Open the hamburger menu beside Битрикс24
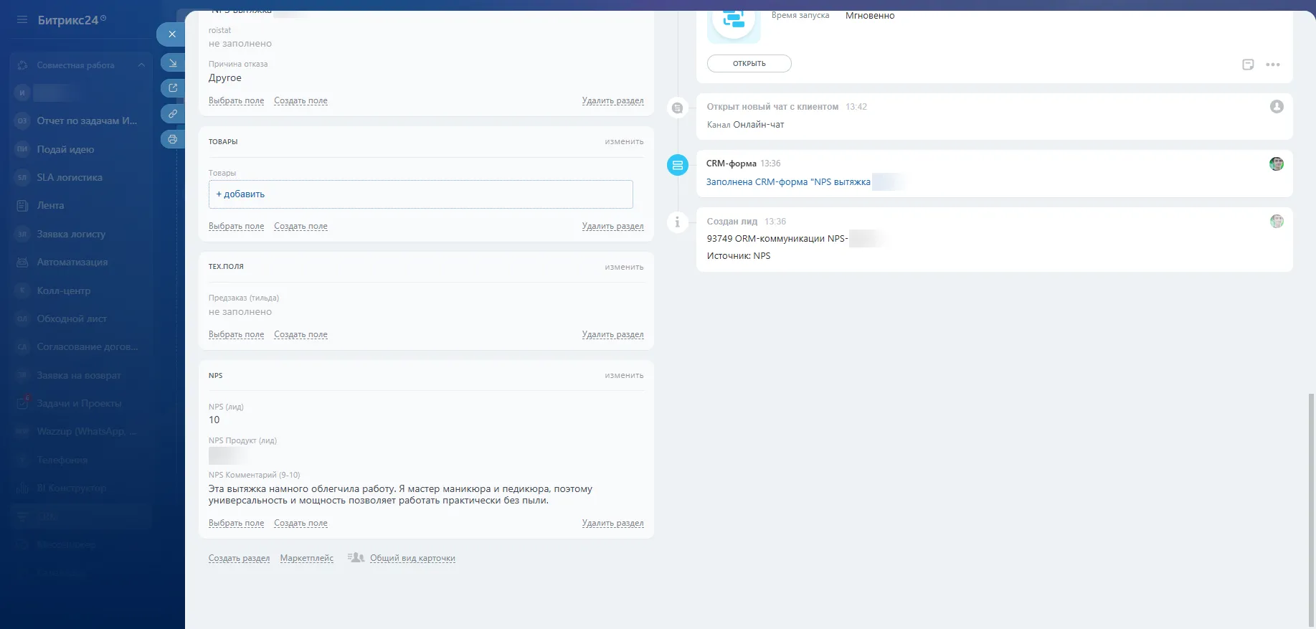This screenshot has width=1316, height=629. pyautogui.click(x=22, y=20)
